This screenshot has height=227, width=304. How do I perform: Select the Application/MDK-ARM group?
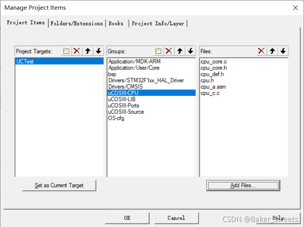click(x=151, y=61)
